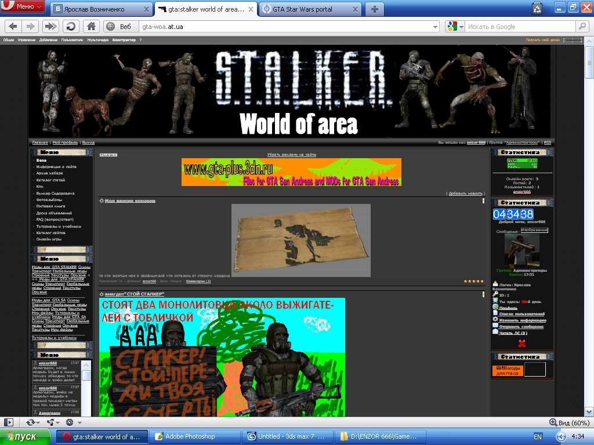Open the пуск Start button
This screenshot has width=594, height=445.
[x=25, y=437]
